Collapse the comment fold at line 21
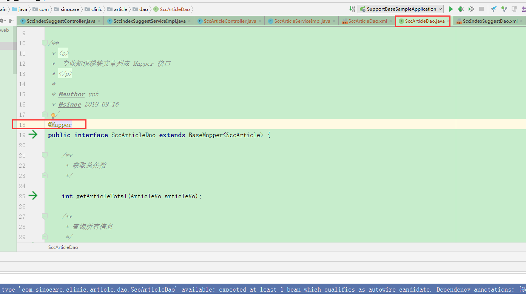The image size is (526, 298). click(x=45, y=155)
